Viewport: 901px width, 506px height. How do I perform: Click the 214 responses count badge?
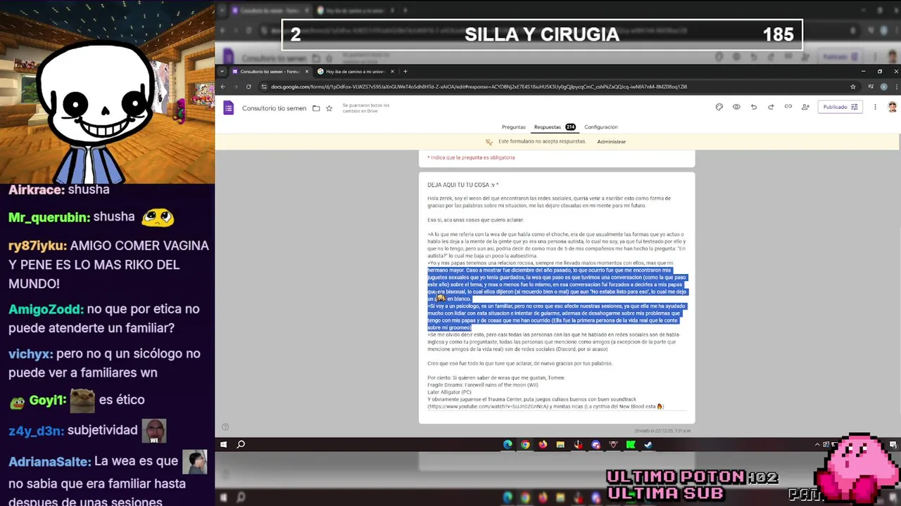[570, 127]
